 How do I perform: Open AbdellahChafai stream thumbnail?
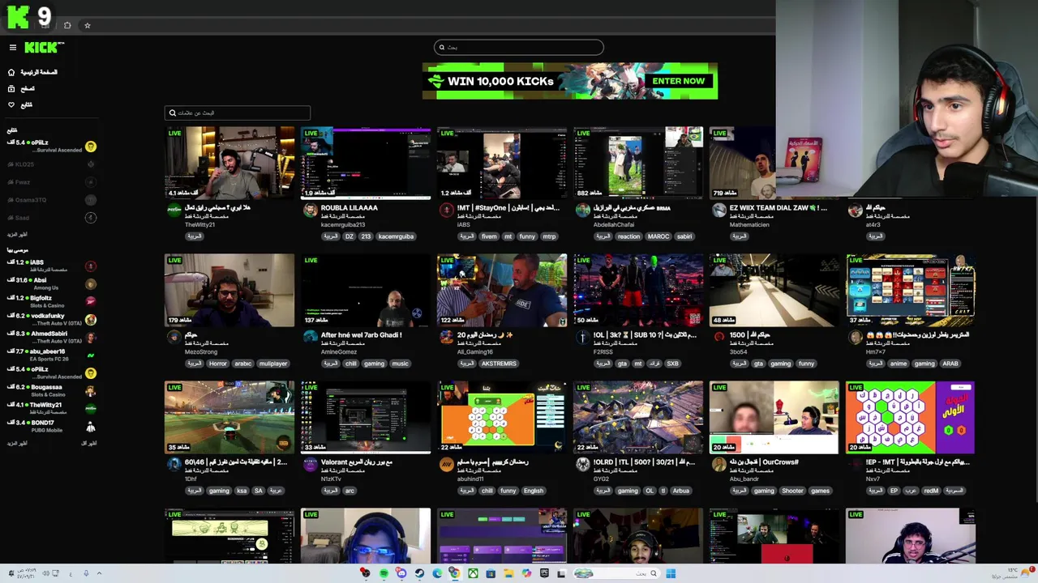click(x=638, y=162)
